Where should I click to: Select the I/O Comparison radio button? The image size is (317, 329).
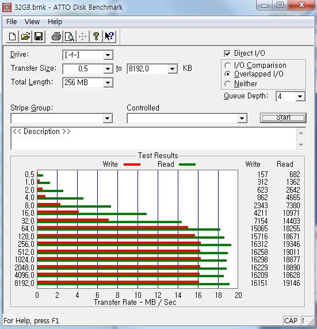(227, 66)
